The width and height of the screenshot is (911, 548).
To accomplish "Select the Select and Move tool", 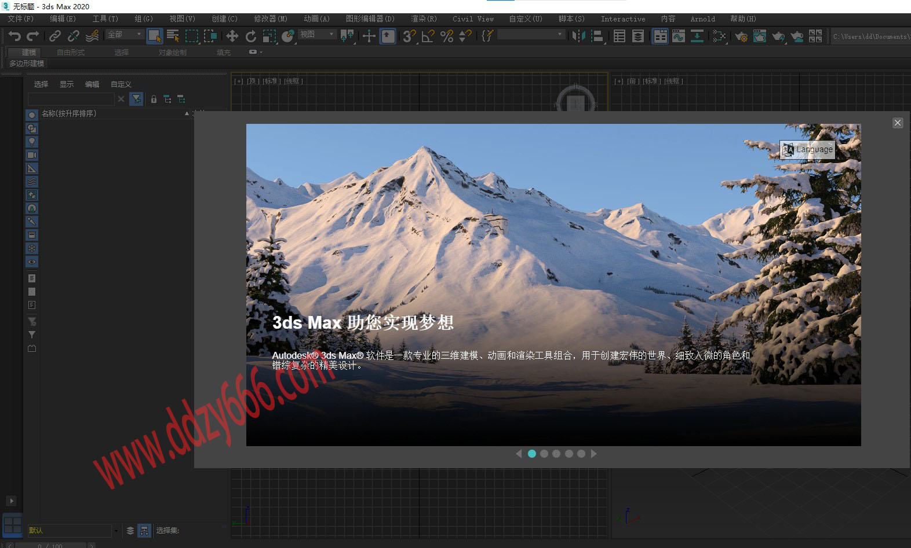I will [x=232, y=36].
